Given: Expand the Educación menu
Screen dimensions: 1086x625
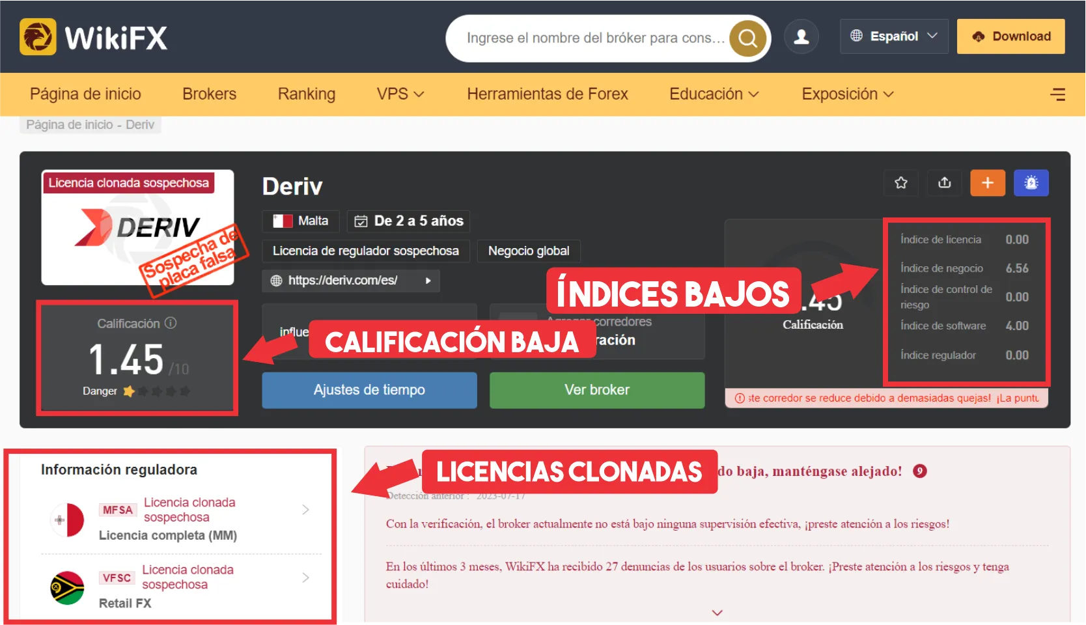Looking at the screenshot, I should point(714,94).
